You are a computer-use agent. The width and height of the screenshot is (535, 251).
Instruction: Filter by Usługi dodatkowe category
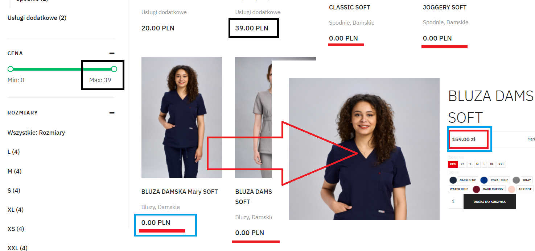(37, 18)
